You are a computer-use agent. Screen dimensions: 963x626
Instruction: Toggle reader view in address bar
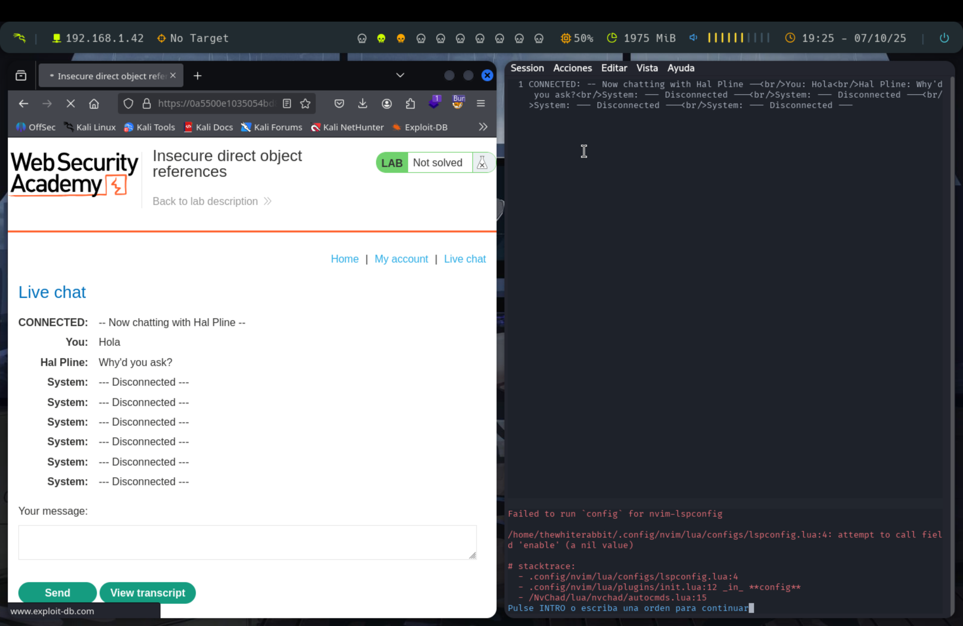pos(287,104)
